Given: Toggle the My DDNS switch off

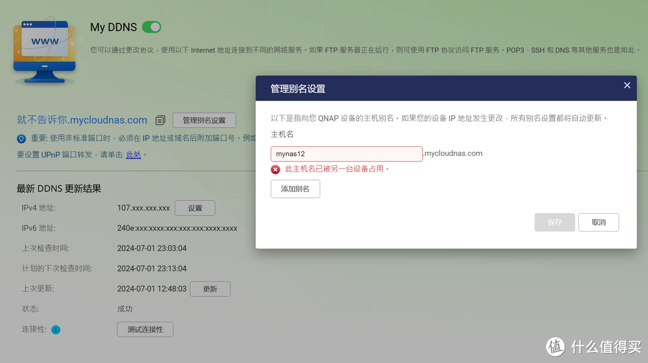Looking at the screenshot, I should [x=151, y=27].
